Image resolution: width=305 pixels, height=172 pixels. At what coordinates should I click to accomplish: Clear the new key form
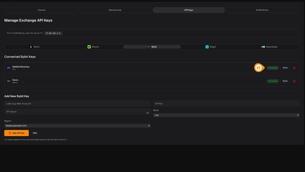click(x=35, y=133)
